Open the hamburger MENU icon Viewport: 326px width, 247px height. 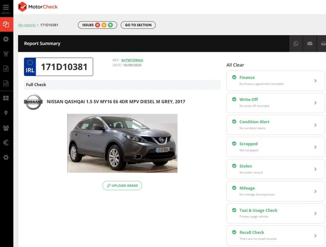pyautogui.click(x=6, y=7)
